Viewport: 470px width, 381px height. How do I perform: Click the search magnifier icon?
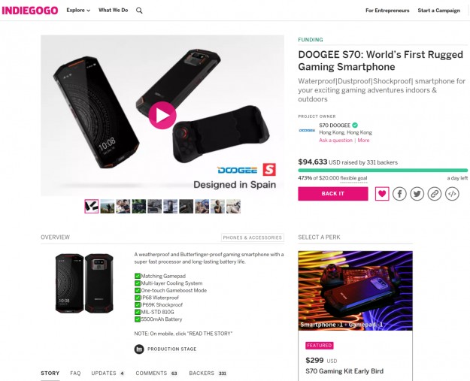point(139,11)
